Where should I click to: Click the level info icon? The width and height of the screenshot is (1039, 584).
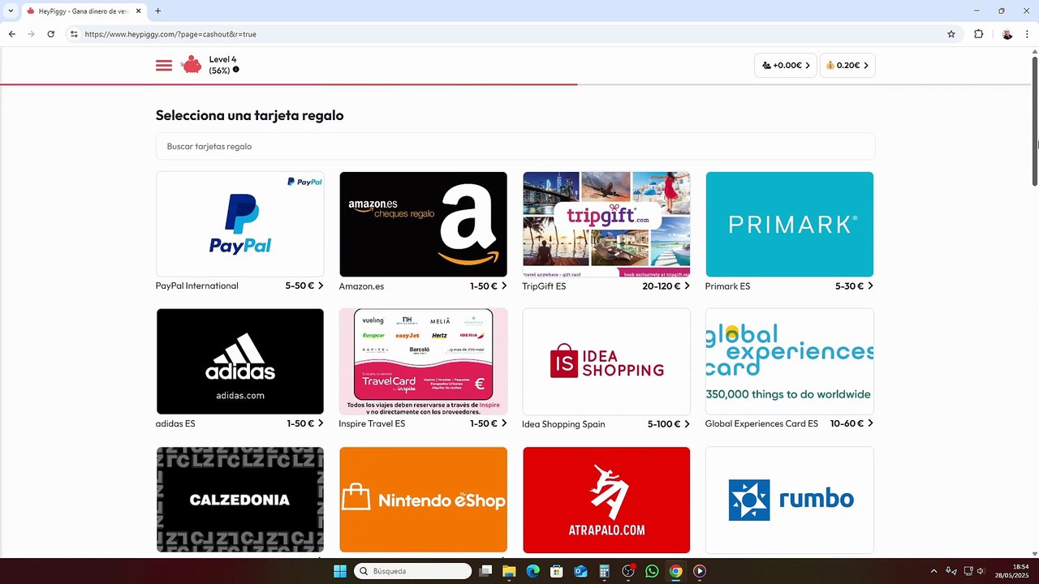(x=236, y=70)
